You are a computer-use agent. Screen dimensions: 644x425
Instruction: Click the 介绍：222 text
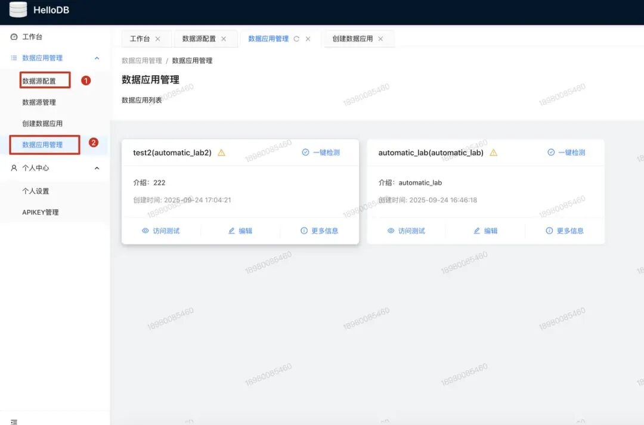pos(149,183)
